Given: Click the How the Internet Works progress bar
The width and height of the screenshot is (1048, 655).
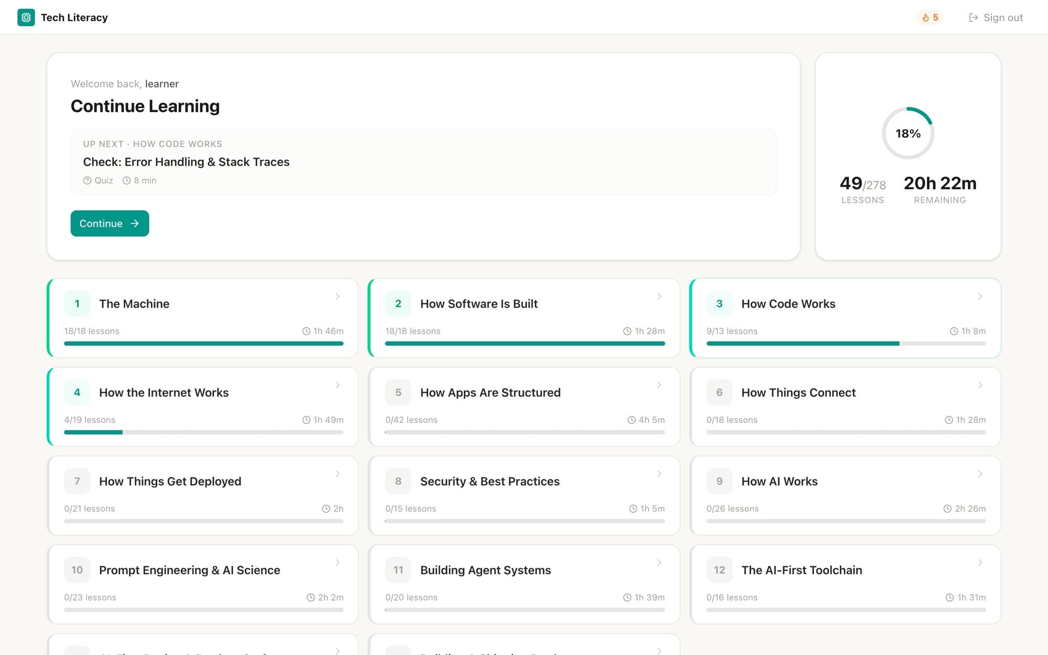Looking at the screenshot, I should click(204, 432).
